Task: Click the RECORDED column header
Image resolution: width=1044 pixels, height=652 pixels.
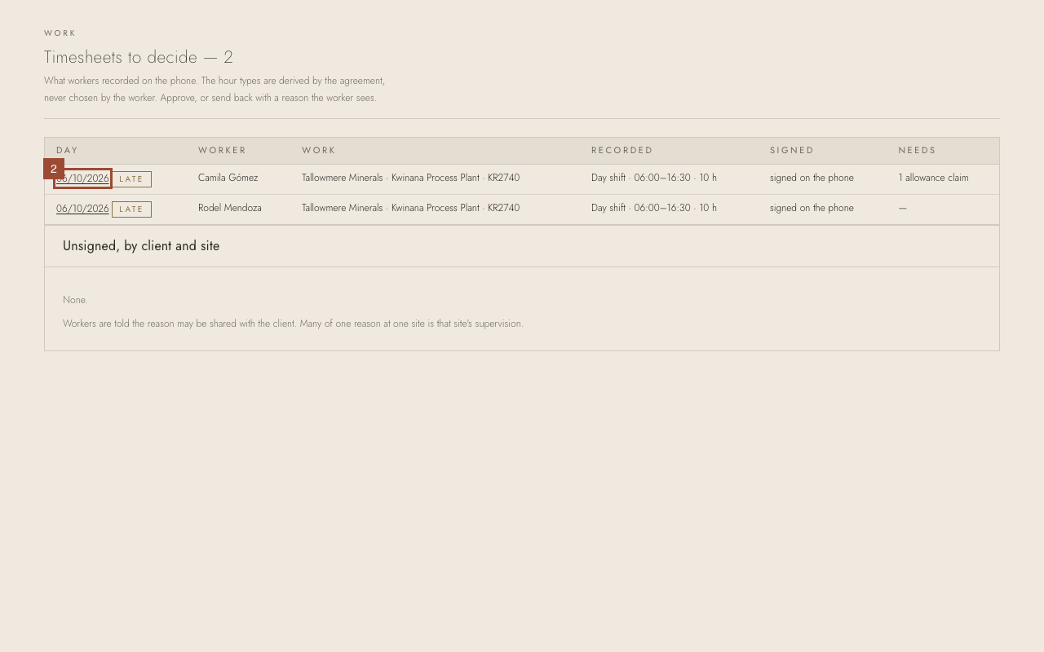Action: tap(622, 150)
